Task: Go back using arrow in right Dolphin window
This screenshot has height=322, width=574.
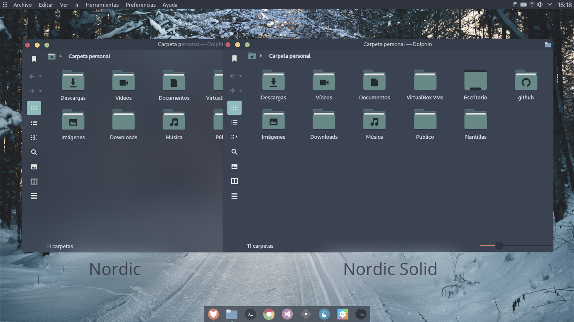Action: click(x=232, y=76)
